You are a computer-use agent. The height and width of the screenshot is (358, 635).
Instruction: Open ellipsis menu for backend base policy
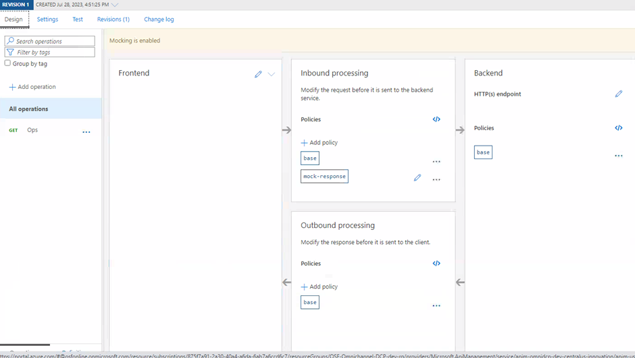point(618,156)
